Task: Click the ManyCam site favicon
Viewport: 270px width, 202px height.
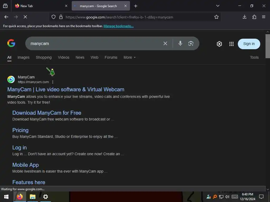Action: 11,79
